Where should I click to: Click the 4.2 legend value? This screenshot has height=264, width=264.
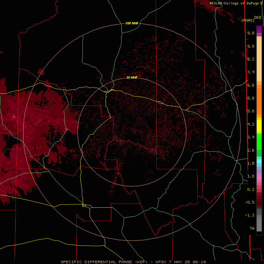(251, 124)
